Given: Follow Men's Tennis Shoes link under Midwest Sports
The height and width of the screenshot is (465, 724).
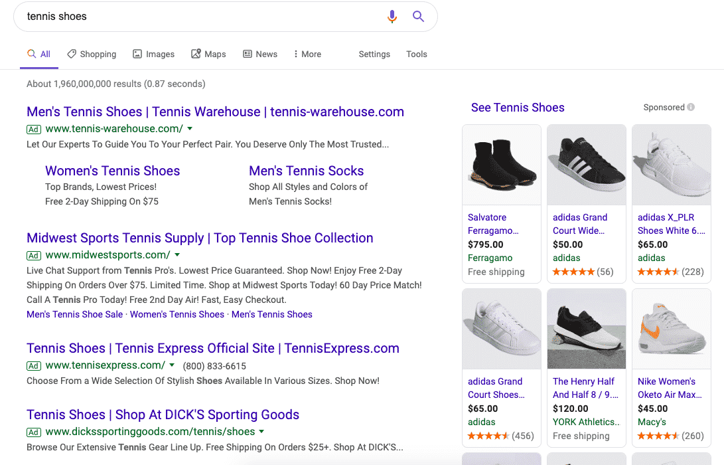Looking at the screenshot, I should pyautogui.click(x=272, y=314).
